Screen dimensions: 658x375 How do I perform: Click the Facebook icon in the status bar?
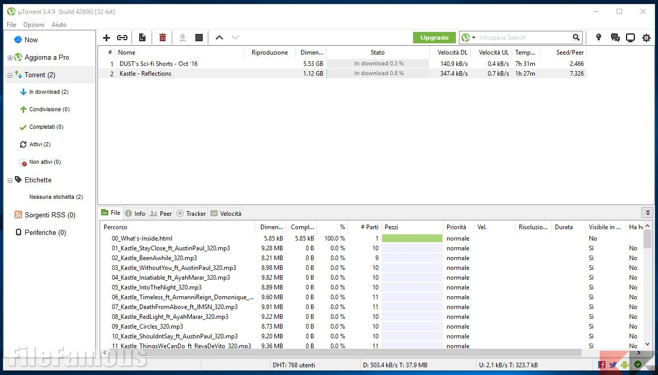(x=602, y=365)
